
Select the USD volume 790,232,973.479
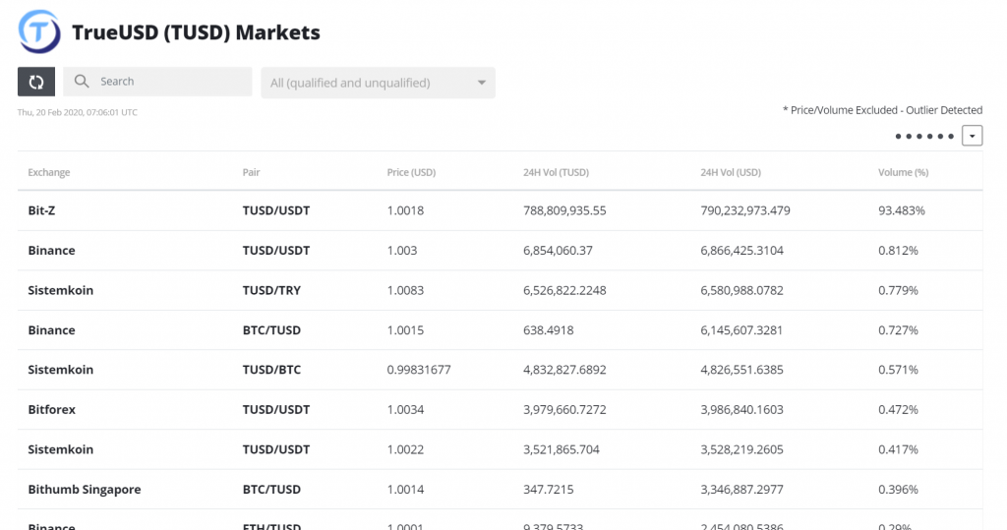click(745, 210)
